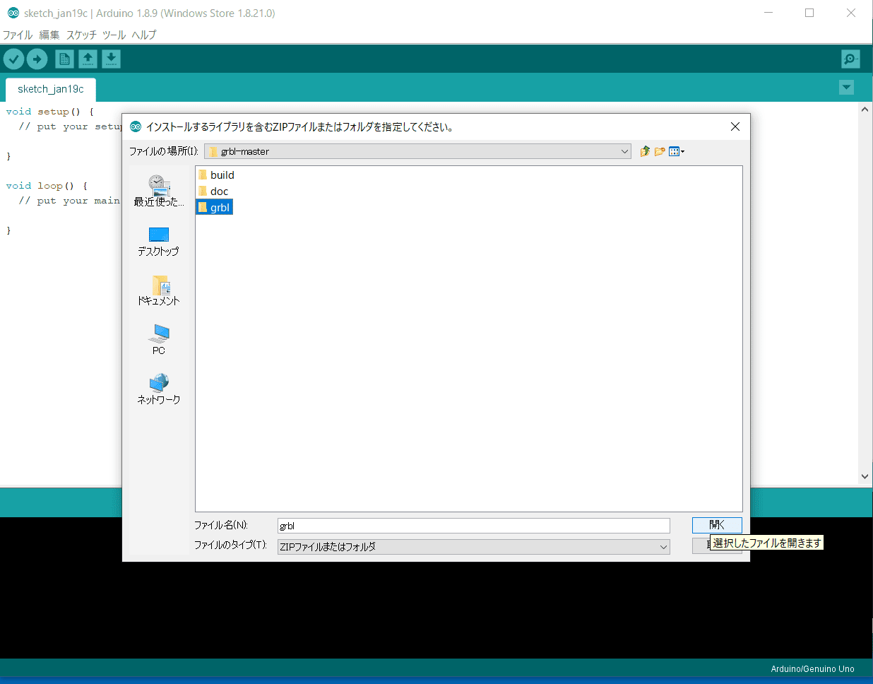Select the build folder
This screenshot has height=684, width=873.
[x=216, y=175]
